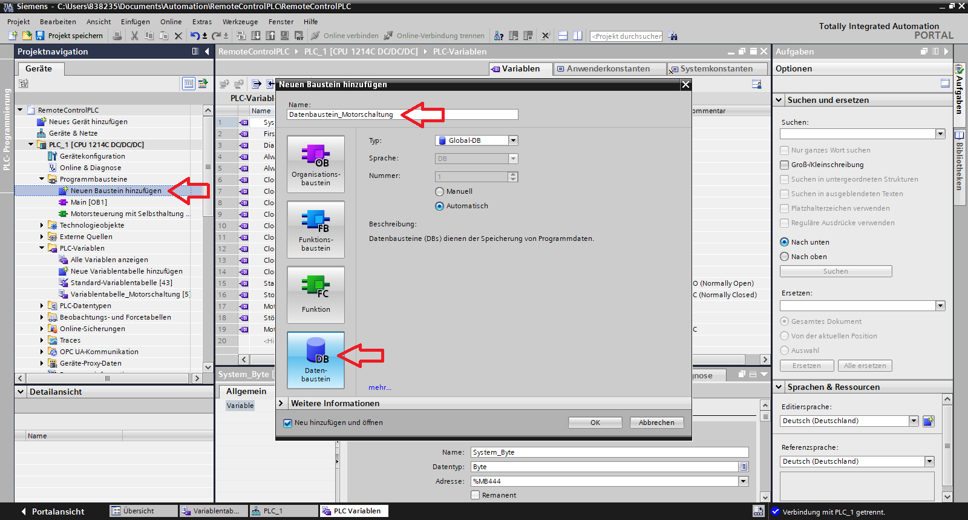Open the Referenzsprache language dropdown
The height and width of the screenshot is (520, 968).
930,461
